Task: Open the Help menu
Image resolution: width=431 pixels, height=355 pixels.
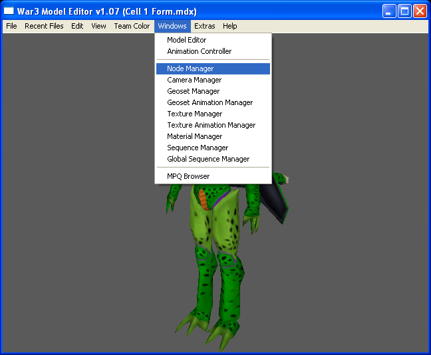Action: click(230, 26)
